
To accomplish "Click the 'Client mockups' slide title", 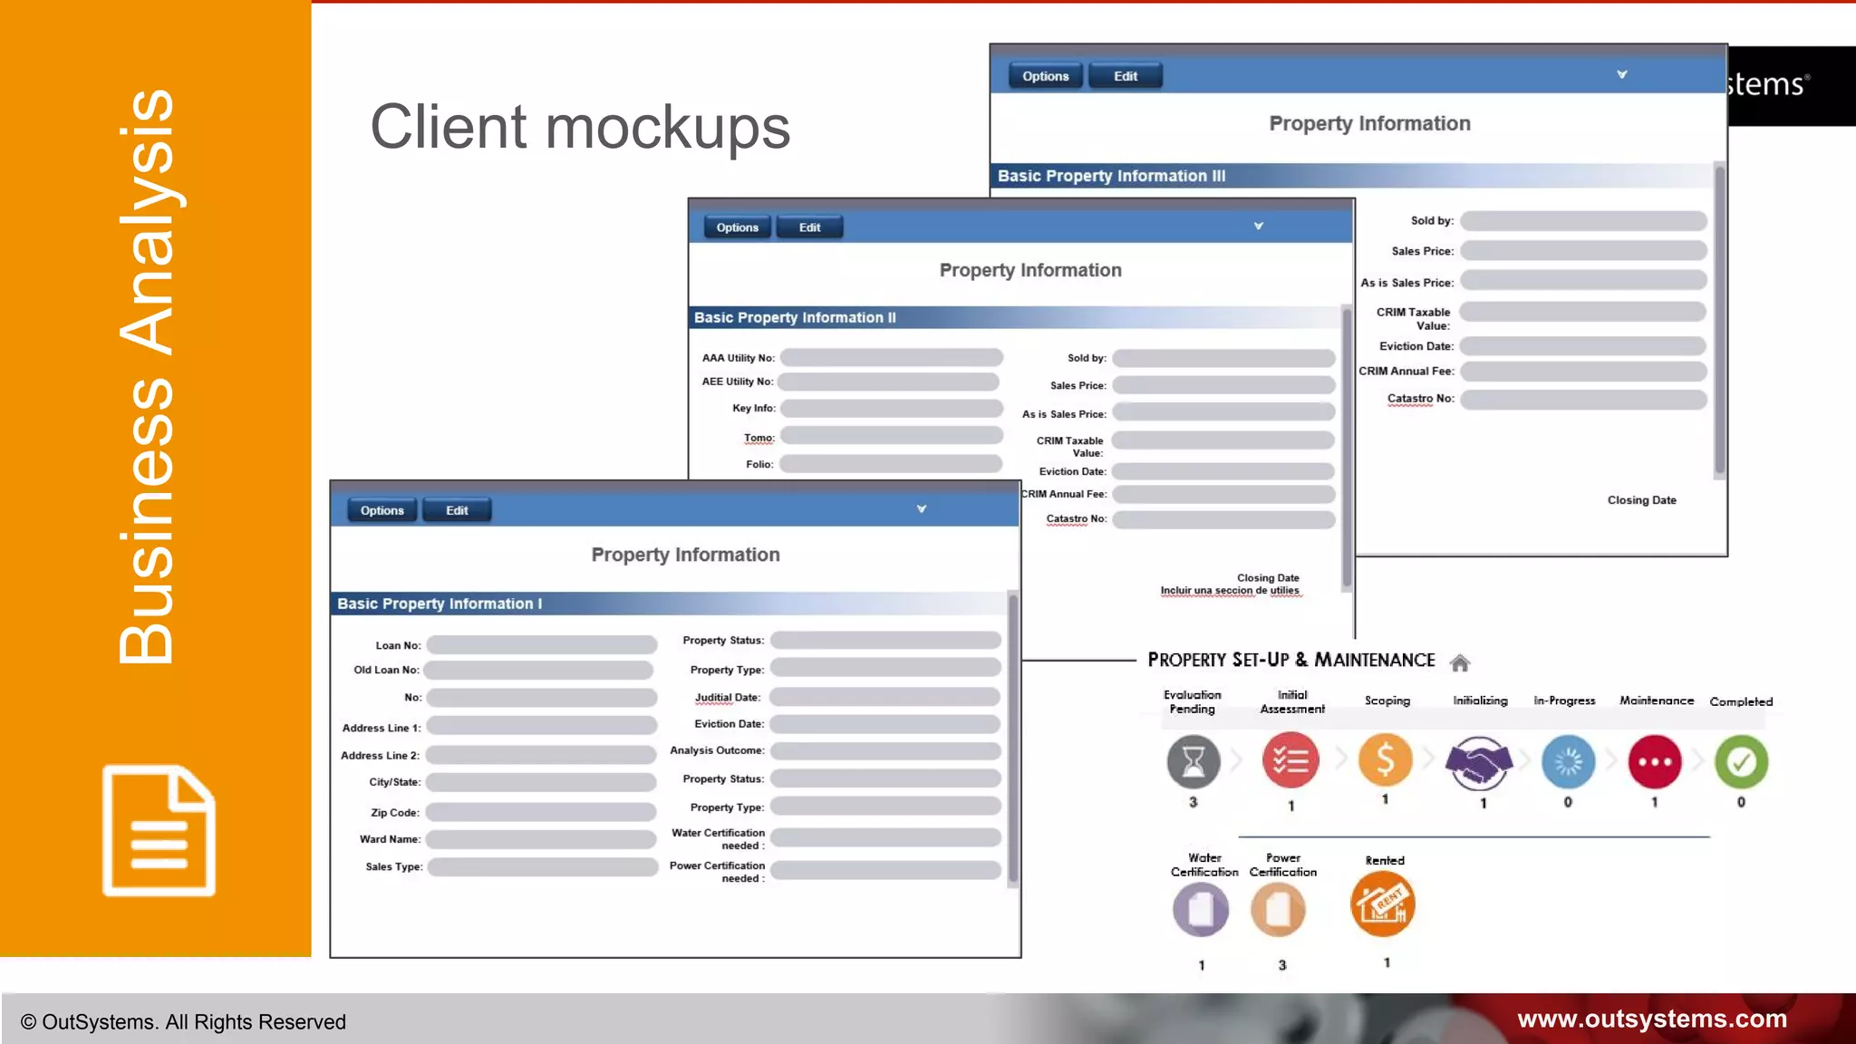I will (x=580, y=128).
